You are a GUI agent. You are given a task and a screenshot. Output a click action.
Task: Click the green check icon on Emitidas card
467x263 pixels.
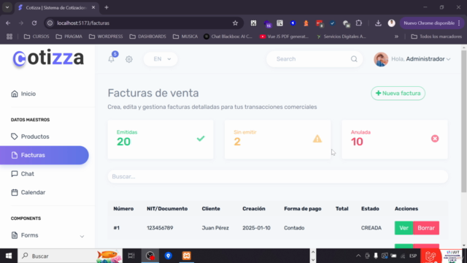[x=201, y=138]
